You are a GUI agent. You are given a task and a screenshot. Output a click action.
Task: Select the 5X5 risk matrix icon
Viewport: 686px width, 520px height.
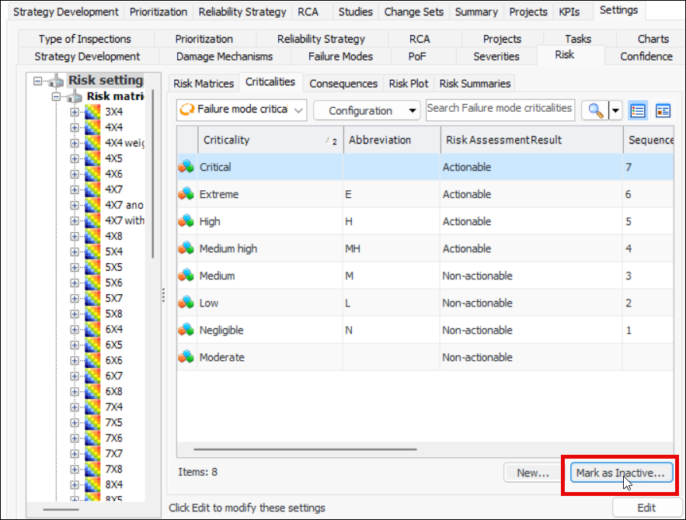(92, 267)
